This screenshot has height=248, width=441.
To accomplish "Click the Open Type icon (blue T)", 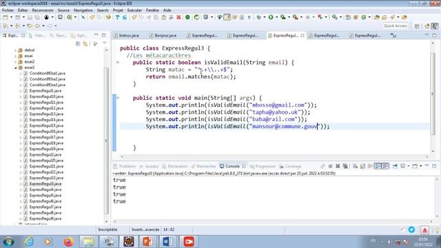I will 117,17.
